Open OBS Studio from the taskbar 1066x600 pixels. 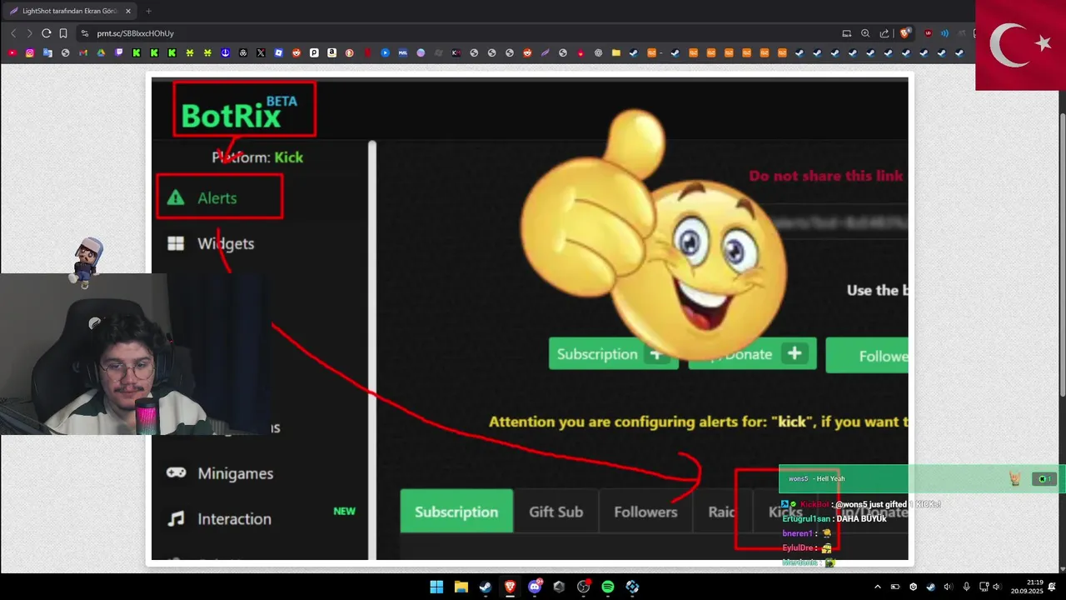pos(583,587)
